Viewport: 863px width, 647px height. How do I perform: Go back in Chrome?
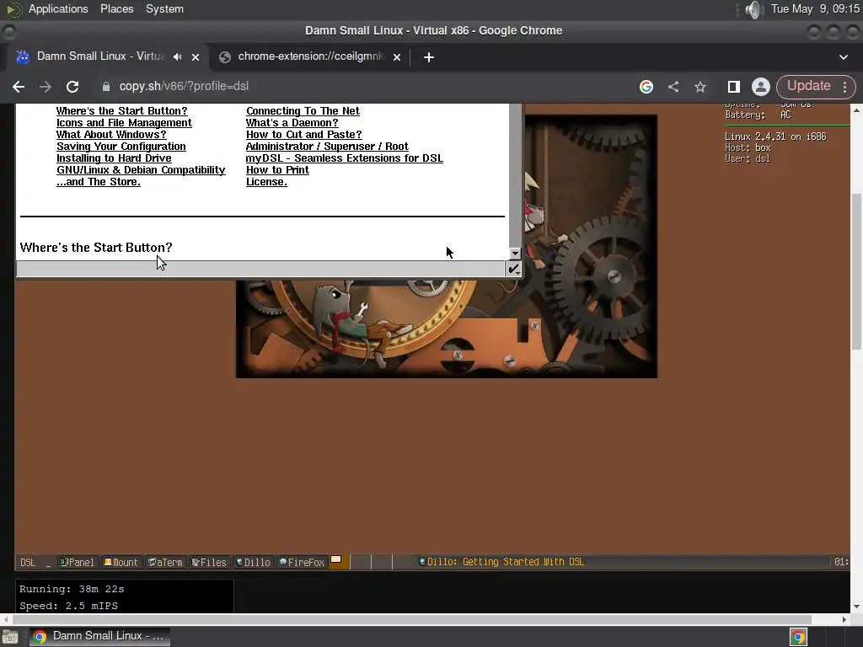click(x=19, y=87)
